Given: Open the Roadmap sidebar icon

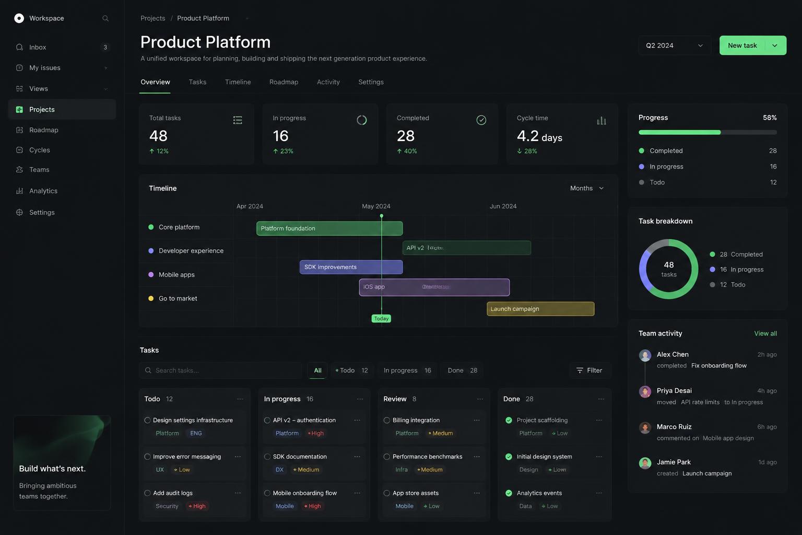Looking at the screenshot, I should [x=19, y=130].
